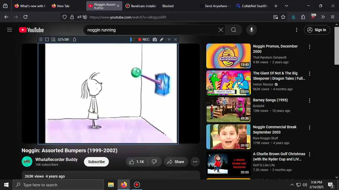Switch to 'What's new with F' tab
This screenshot has width=339, height=190.
pyautogui.click(x=30, y=6)
